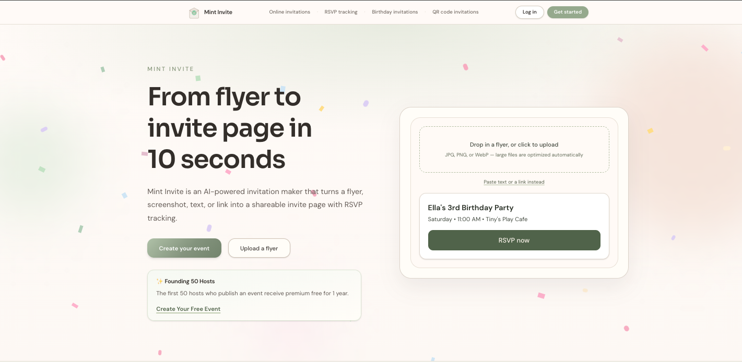742x362 pixels.
Task: Click the Ella's 3rd Birthday Party title
Action: coord(470,208)
